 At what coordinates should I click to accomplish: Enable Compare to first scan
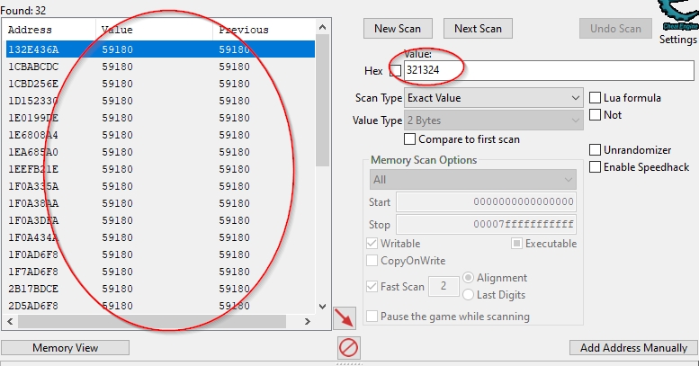click(x=410, y=139)
